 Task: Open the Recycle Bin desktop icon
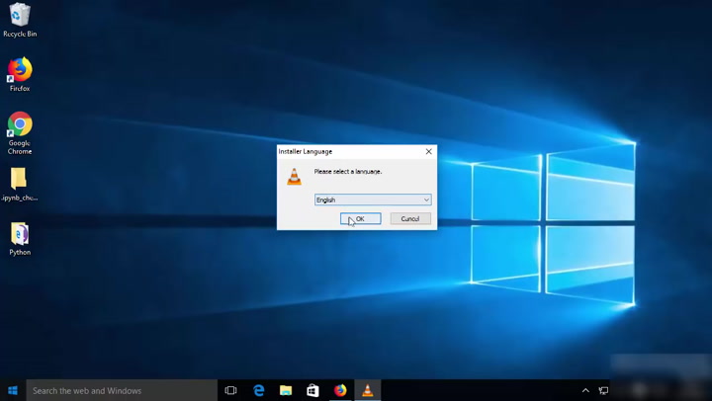[20, 17]
